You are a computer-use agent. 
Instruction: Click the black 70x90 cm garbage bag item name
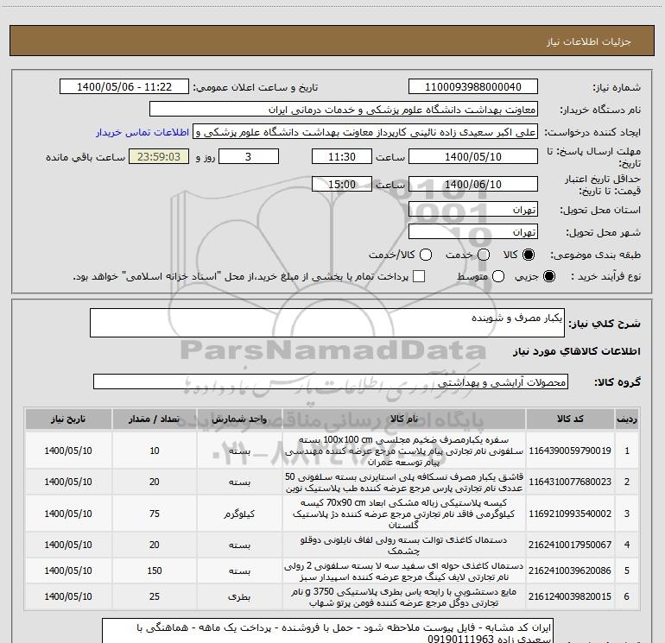[404, 514]
